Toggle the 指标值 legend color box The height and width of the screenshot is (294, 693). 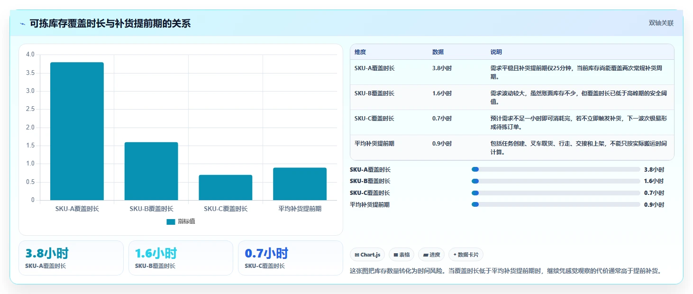pyautogui.click(x=171, y=221)
